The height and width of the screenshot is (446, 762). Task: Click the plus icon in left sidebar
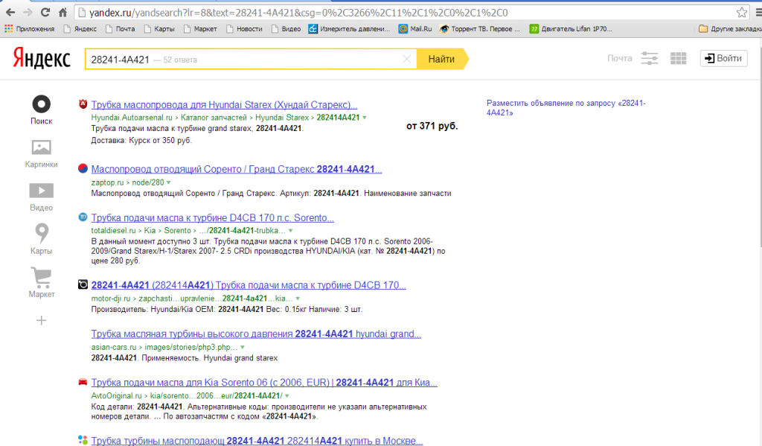pos(42,320)
